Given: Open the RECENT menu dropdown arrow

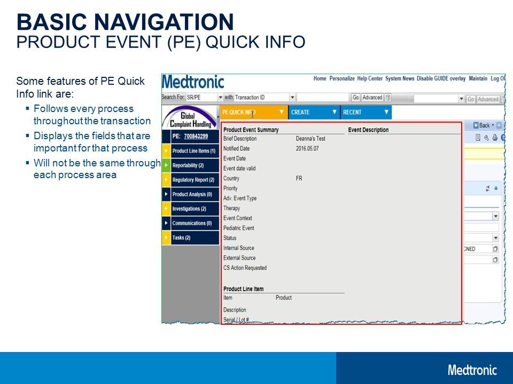Looking at the screenshot, I should click(x=386, y=112).
